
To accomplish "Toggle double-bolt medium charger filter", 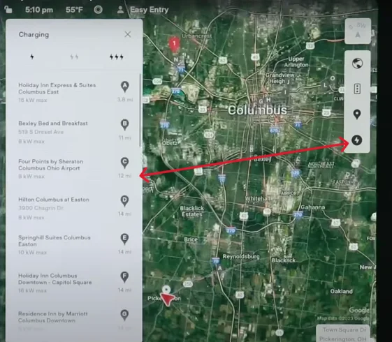I will point(74,57).
